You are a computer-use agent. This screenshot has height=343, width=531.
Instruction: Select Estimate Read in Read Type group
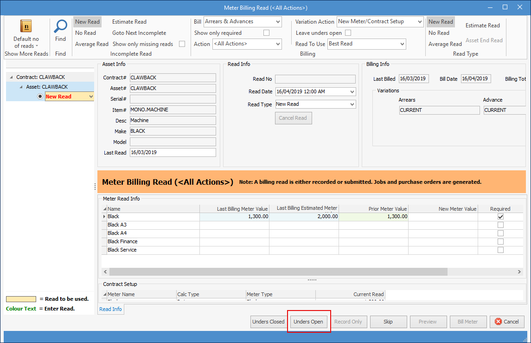[483, 26]
